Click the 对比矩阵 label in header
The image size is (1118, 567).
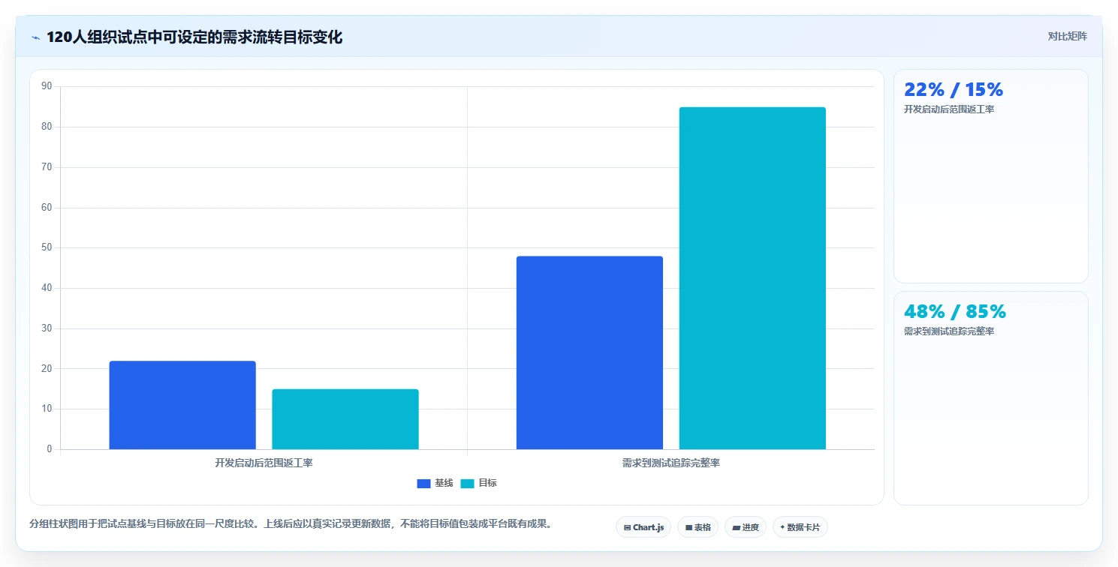point(1067,36)
